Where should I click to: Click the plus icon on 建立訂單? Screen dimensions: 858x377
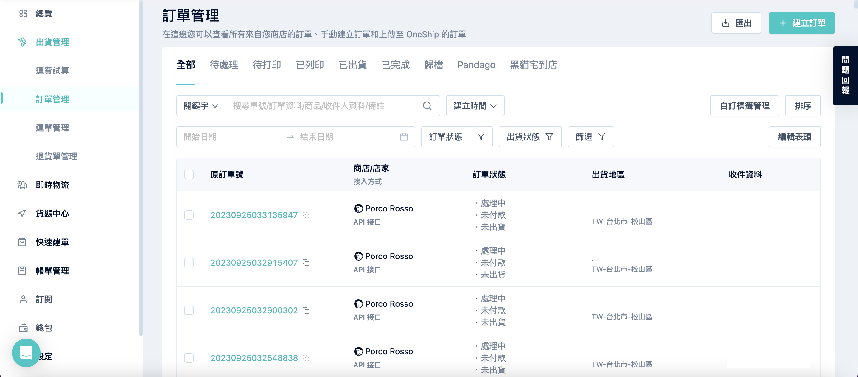[x=783, y=23]
